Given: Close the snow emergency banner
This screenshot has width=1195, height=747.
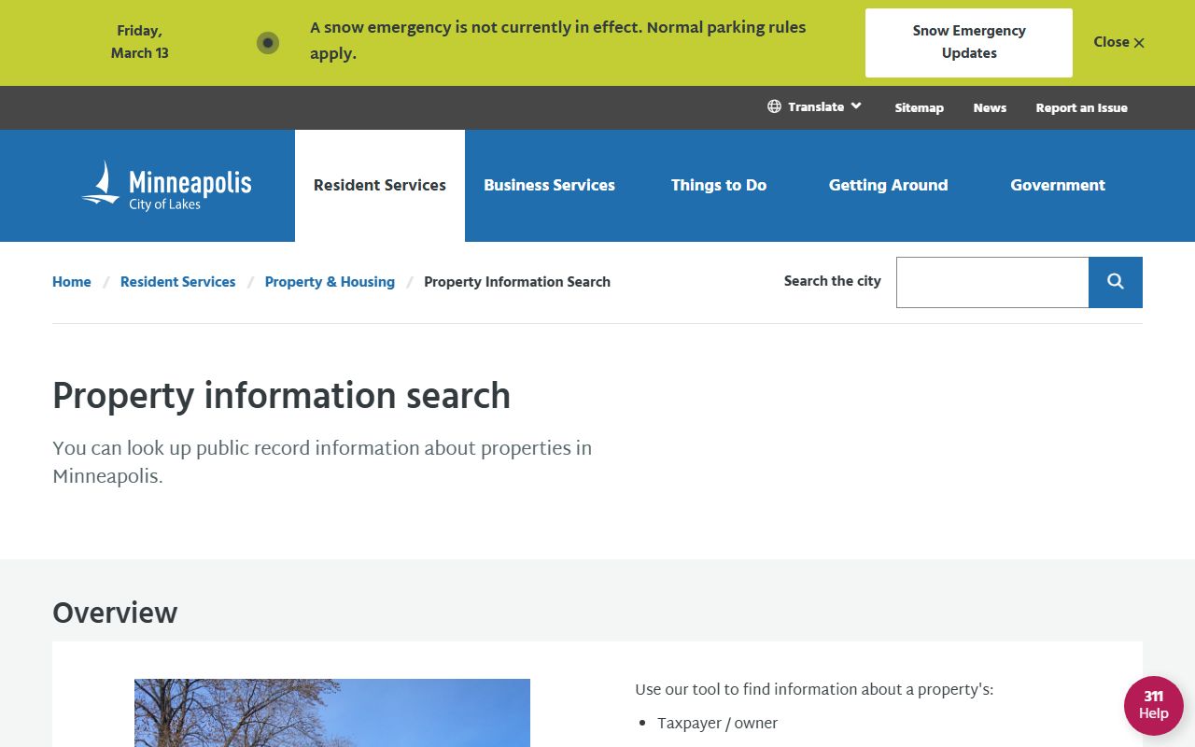Looking at the screenshot, I should click(1118, 42).
